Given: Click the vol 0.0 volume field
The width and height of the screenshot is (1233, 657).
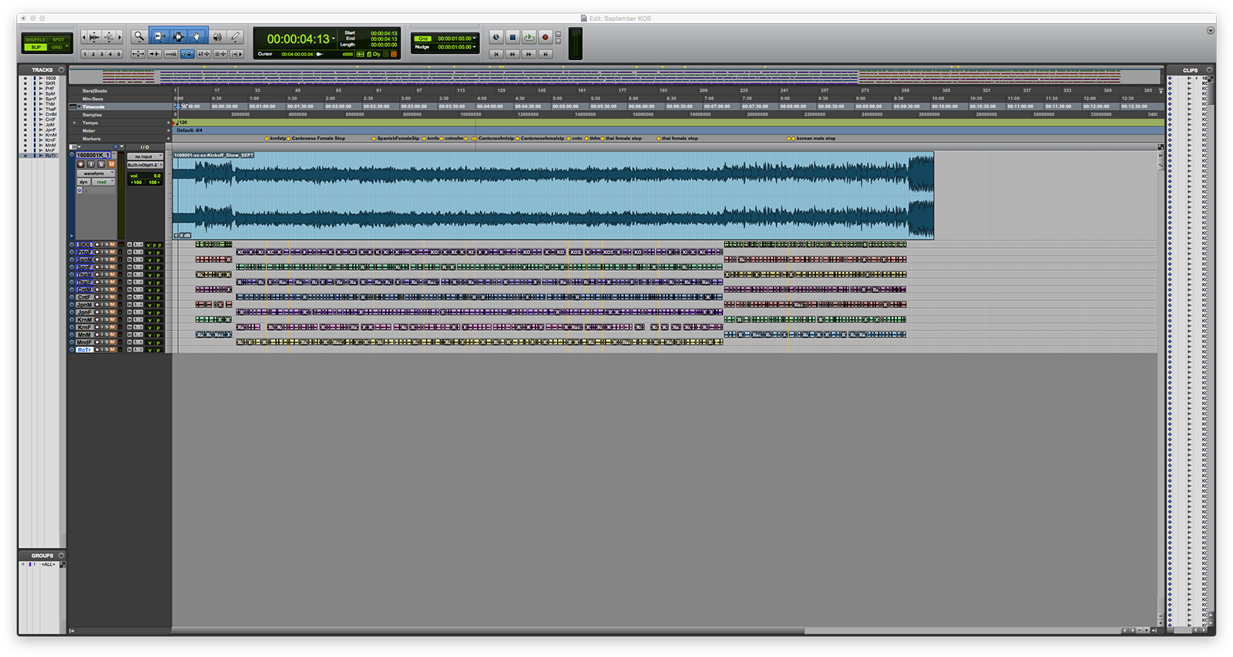Looking at the screenshot, I should 145,176.
